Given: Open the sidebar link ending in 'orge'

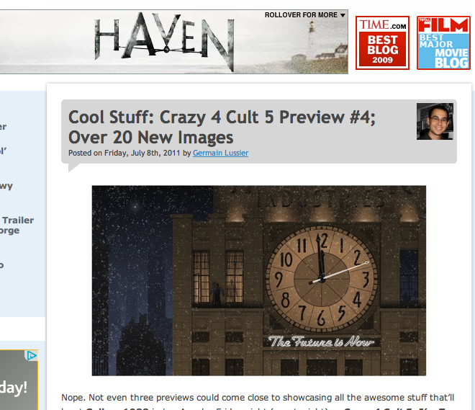Looking at the screenshot, I should click(x=9, y=231).
